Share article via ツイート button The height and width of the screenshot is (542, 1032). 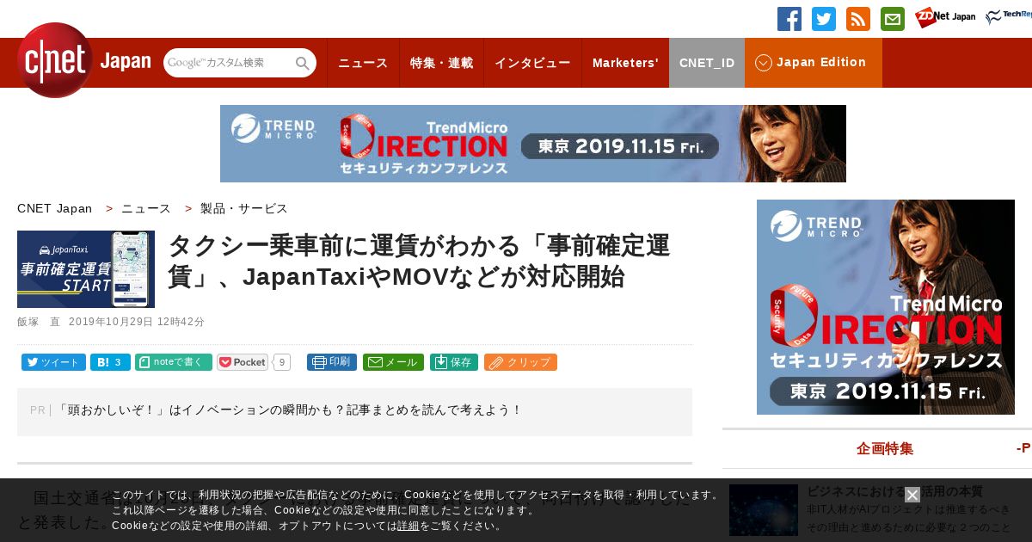[x=53, y=362]
